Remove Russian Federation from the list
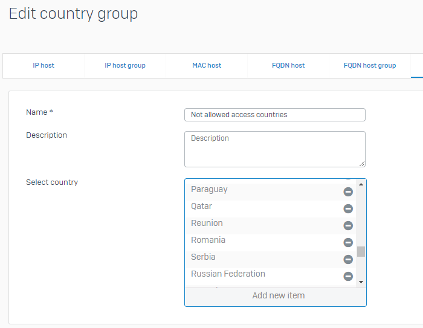 click(x=348, y=276)
